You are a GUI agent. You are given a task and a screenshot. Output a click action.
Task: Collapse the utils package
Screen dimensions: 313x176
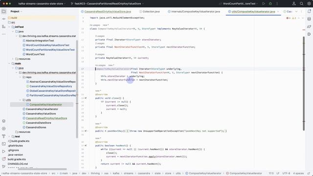click(x=21, y=100)
